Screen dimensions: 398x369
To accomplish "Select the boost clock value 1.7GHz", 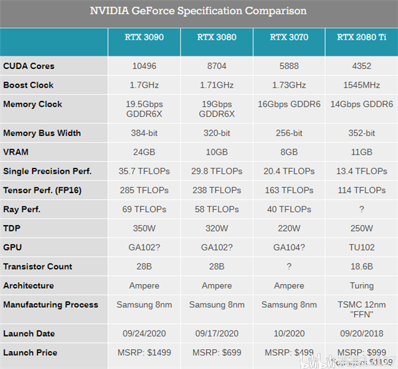I will [144, 85].
